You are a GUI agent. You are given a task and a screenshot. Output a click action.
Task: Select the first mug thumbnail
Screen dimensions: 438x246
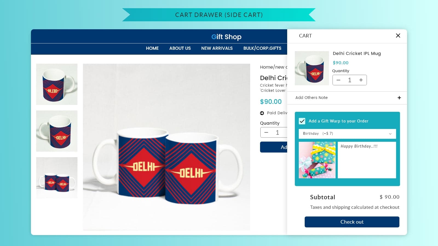(57, 84)
